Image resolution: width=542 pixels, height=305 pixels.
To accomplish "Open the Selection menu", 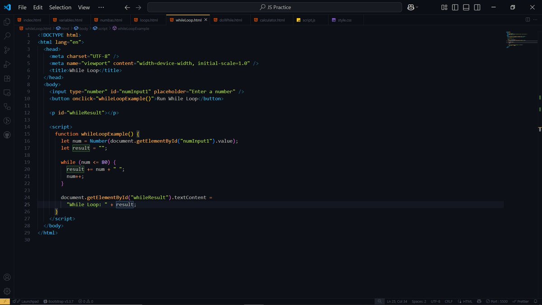I will 60,7.
